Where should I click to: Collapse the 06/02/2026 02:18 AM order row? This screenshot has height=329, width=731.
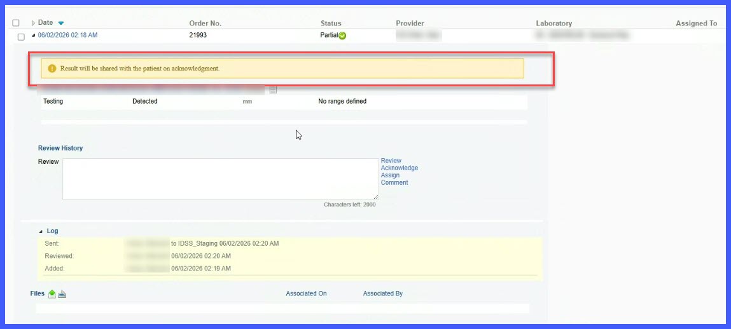(x=33, y=36)
